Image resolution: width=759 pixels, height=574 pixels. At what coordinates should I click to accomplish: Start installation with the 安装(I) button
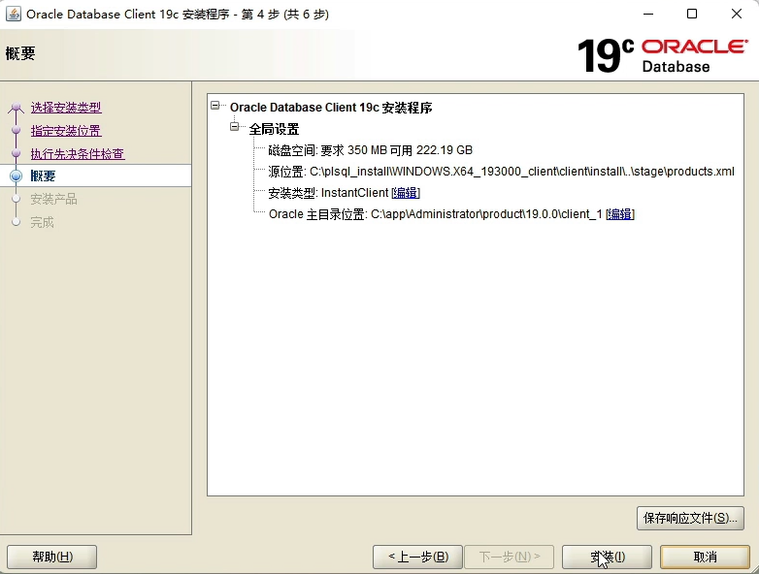[x=607, y=558]
